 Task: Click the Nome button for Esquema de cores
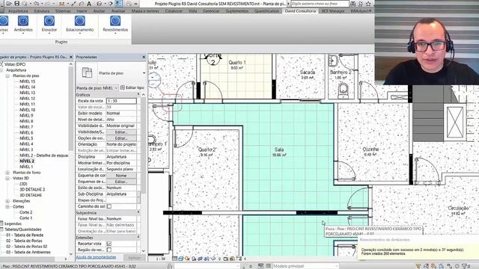[121, 176]
